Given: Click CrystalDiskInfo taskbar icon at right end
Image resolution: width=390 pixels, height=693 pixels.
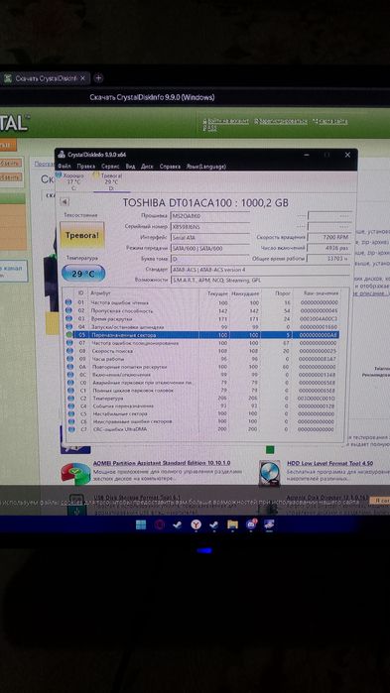Looking at the screenshot, I should click(269, 524).
